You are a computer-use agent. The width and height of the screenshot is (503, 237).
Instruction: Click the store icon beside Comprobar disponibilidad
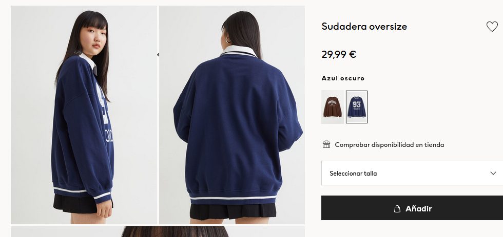click(x=326, y=144)
